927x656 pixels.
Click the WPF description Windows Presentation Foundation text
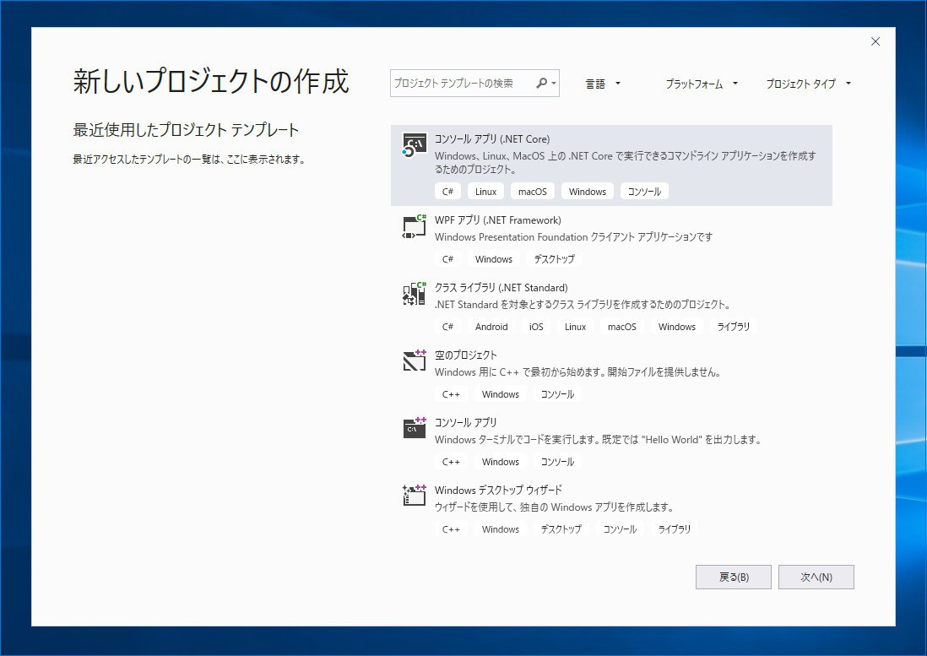(573, 237)
